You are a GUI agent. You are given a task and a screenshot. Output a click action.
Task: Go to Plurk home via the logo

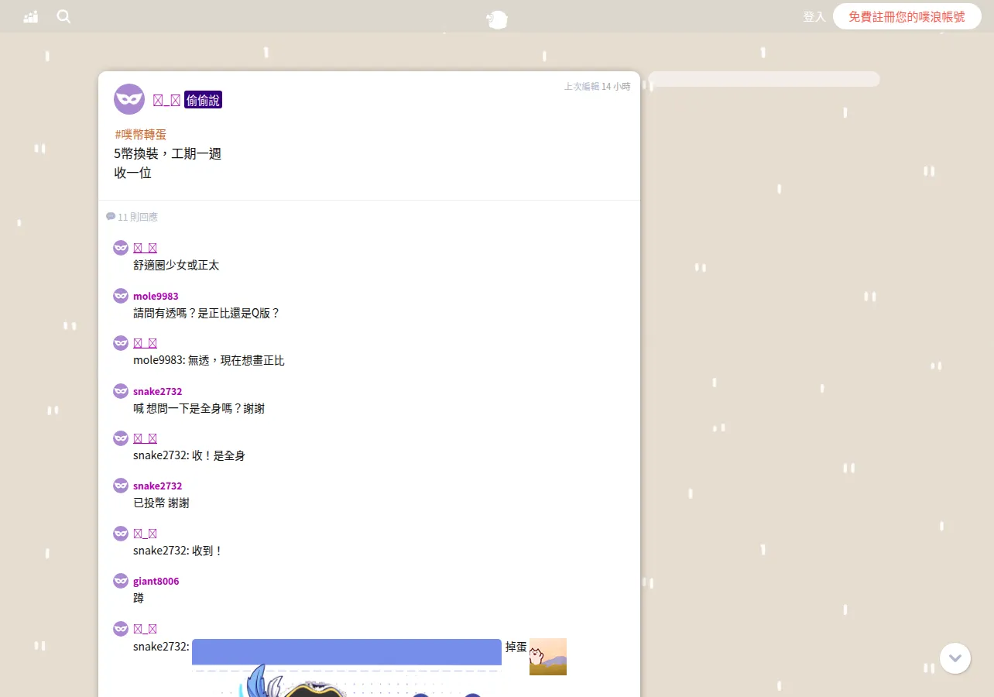point(497,19)
